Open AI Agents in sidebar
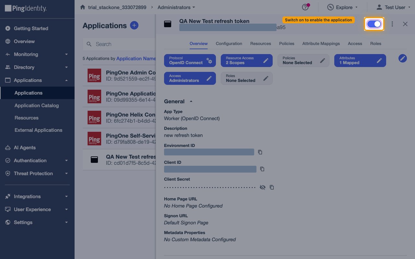This screenshot has height=259, width=415. pyautogui.click(x=37, y=148)
